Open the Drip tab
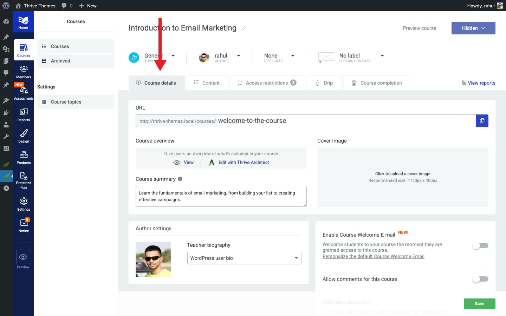This screenshot has width=506, height=316. tap(324, 83)
